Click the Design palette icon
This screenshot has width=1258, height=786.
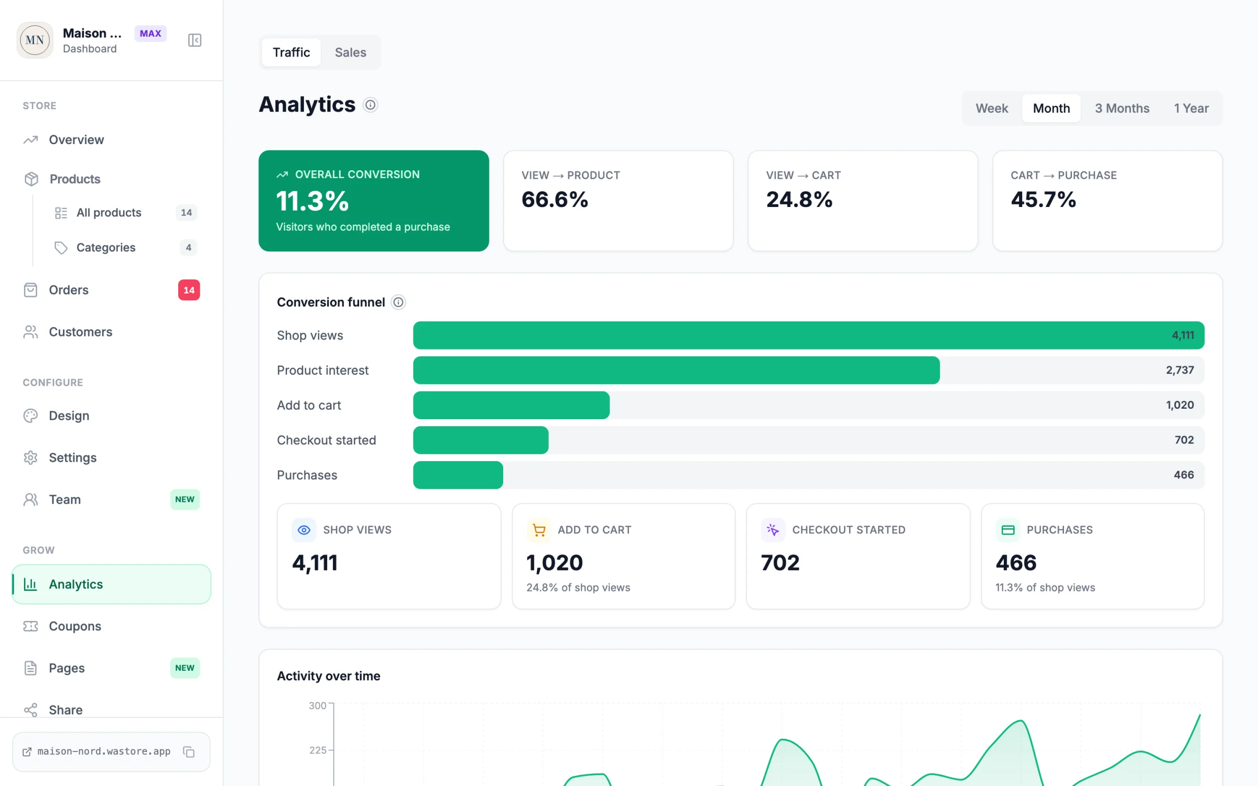[x=30, y=416]
